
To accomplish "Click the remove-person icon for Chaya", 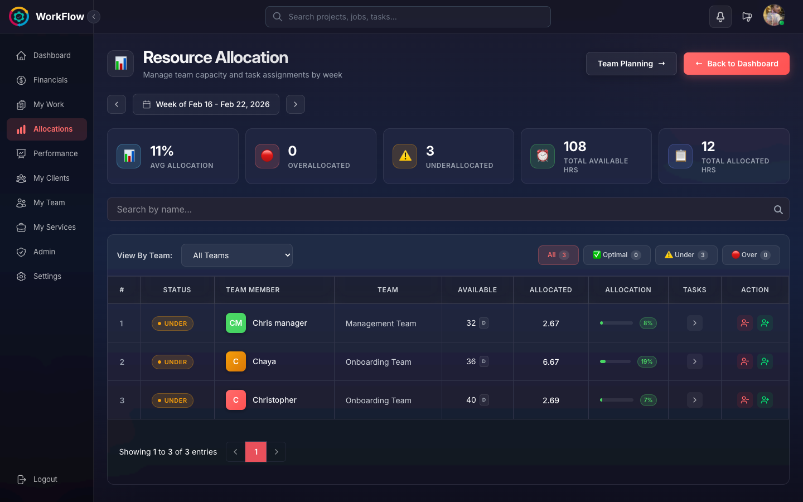I will 744,361.
